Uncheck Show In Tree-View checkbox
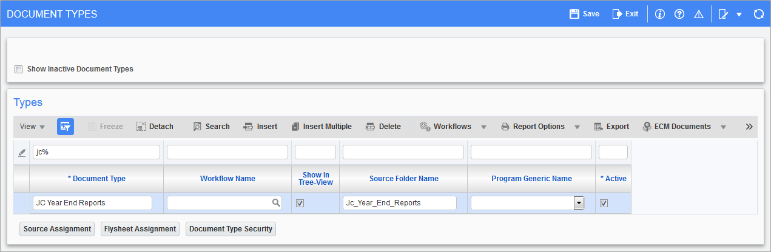 pos(300,204)
